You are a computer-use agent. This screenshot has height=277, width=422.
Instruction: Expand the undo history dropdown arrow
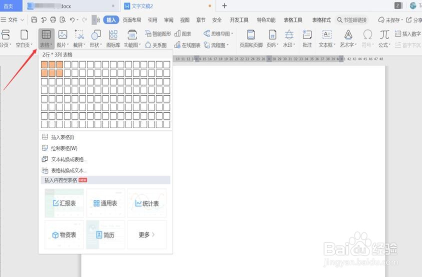click(77, 20)
